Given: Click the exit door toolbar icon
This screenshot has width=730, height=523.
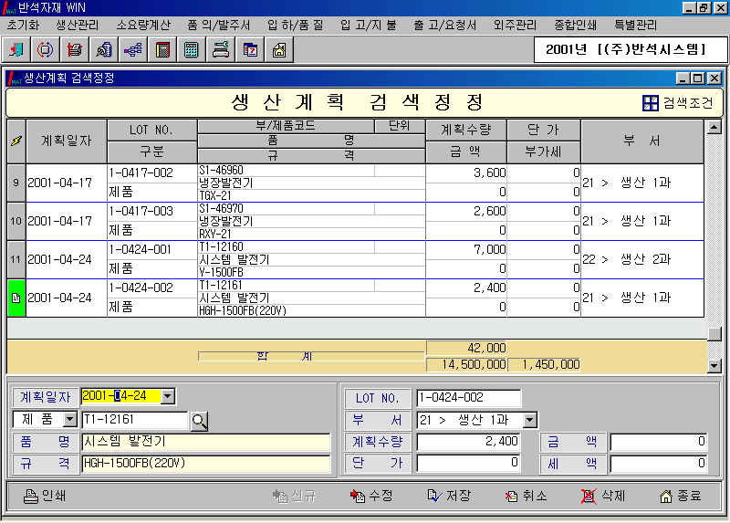Looking at the screenshot, I should pos(17,50).
